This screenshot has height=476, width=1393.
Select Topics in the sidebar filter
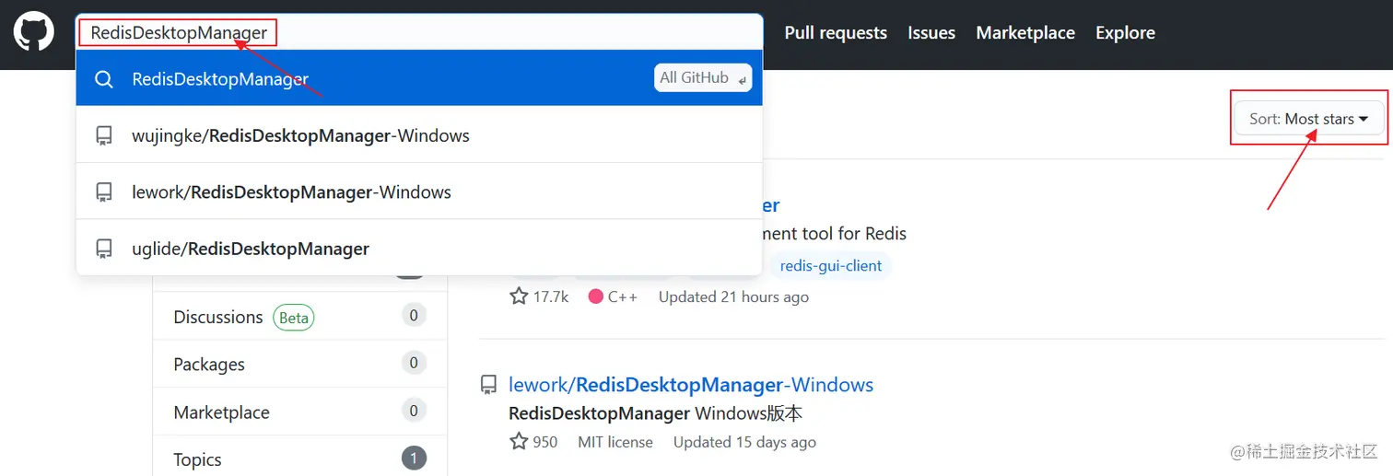[x=299, y=459]
